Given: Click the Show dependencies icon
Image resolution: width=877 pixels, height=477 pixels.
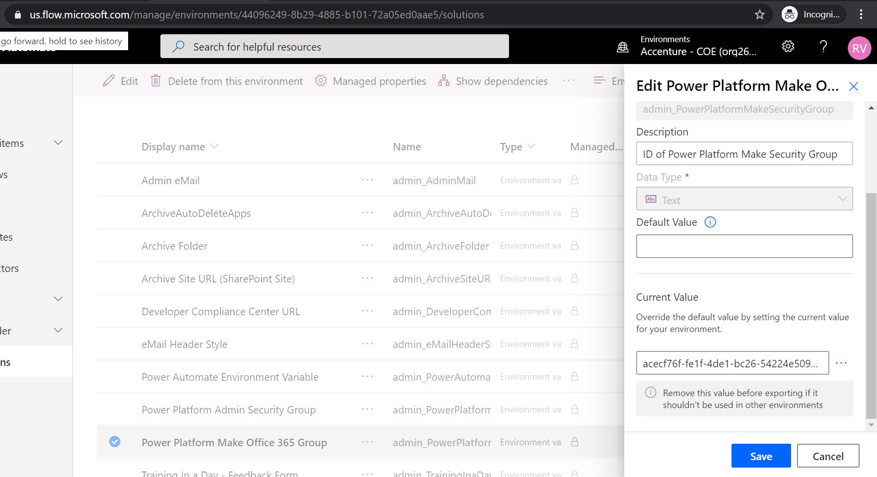Looking at the screenshot, I should pyautogui.click(x=443, y=80).
